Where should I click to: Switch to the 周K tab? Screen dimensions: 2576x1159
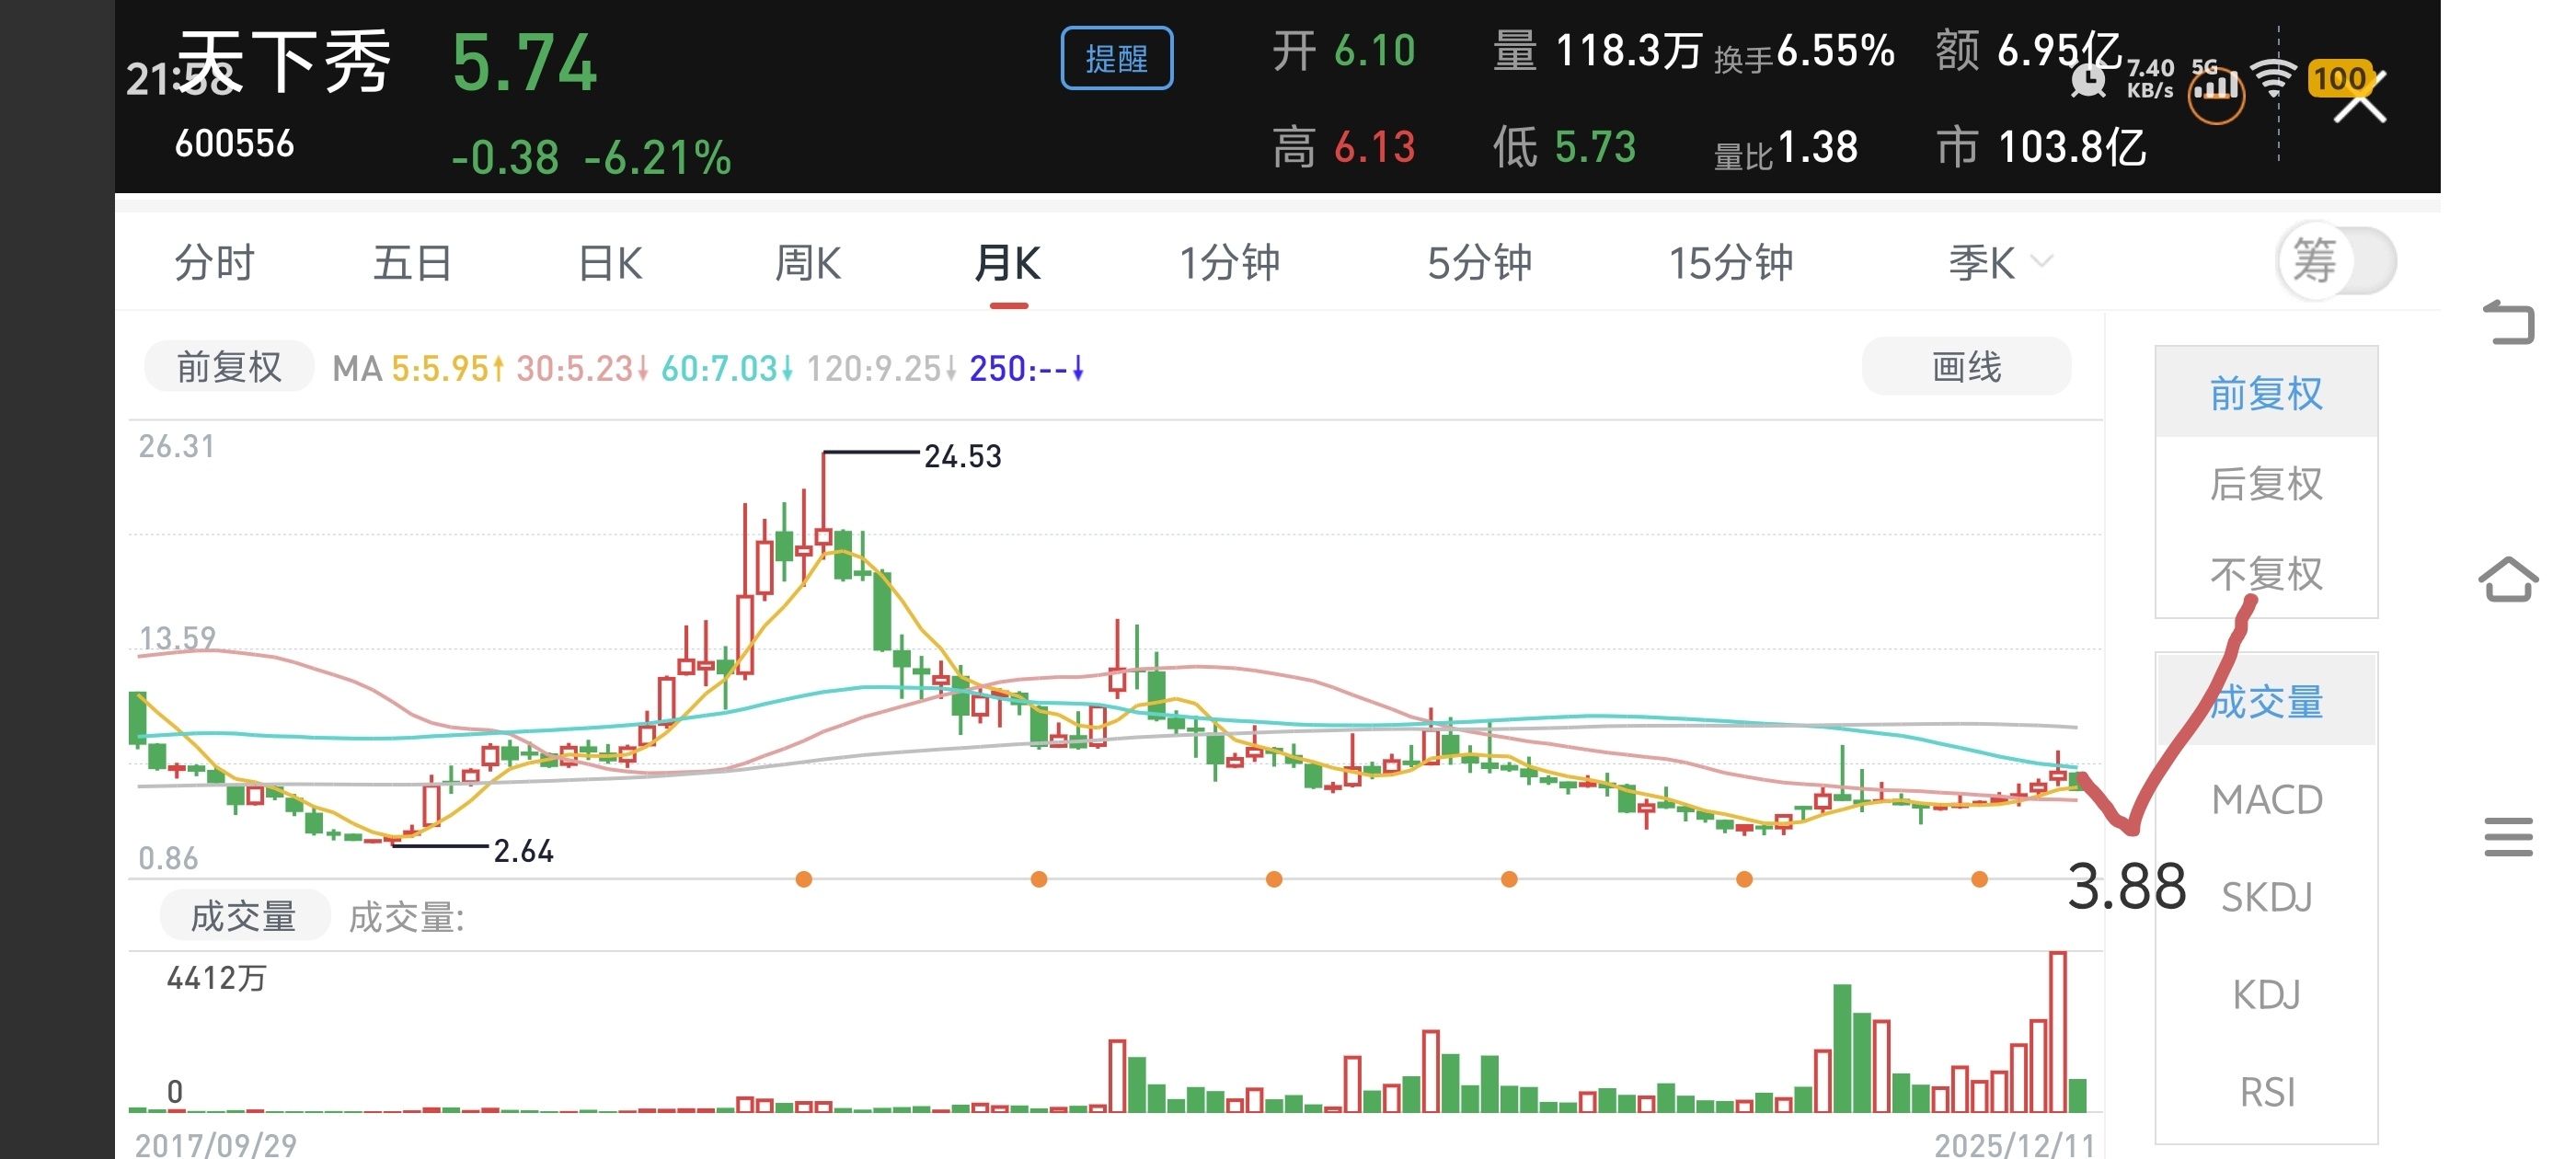point(807,263)
